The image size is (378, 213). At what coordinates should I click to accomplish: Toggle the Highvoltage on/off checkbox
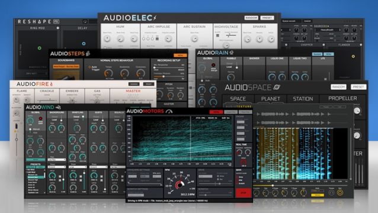pyautogui.click(x=217, y=35)
